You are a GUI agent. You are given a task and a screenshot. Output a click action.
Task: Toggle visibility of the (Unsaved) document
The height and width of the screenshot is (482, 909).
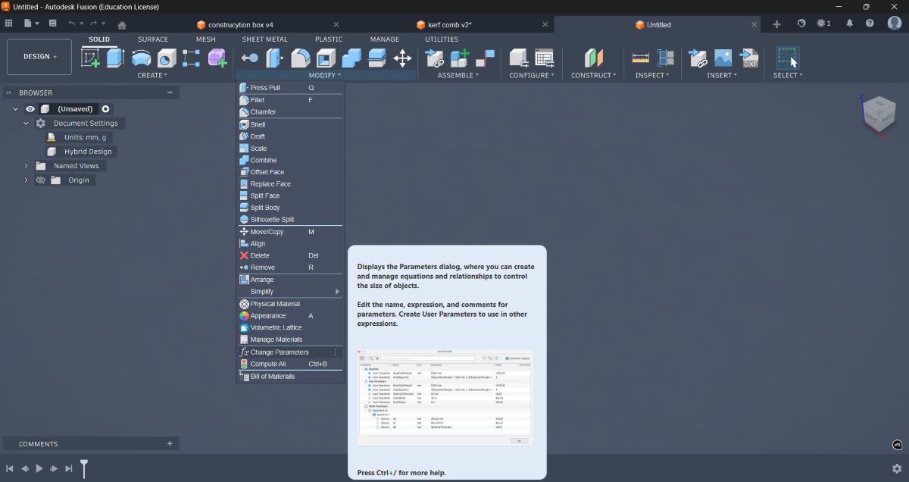(29, 108)
